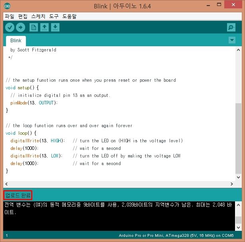The image size is (245, 242).
Task: Click the Verify checkmark button
Action: (x=10, y=28)
